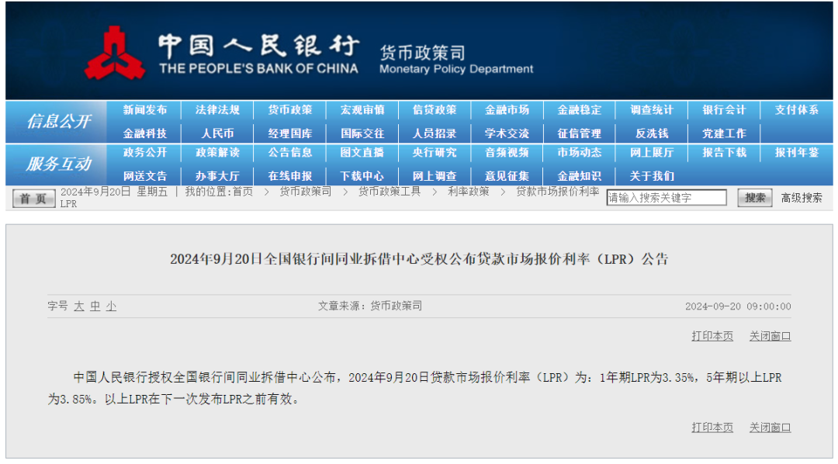Follow the 货币政策工具 breadcrumb link

click(x=389, y=192)
